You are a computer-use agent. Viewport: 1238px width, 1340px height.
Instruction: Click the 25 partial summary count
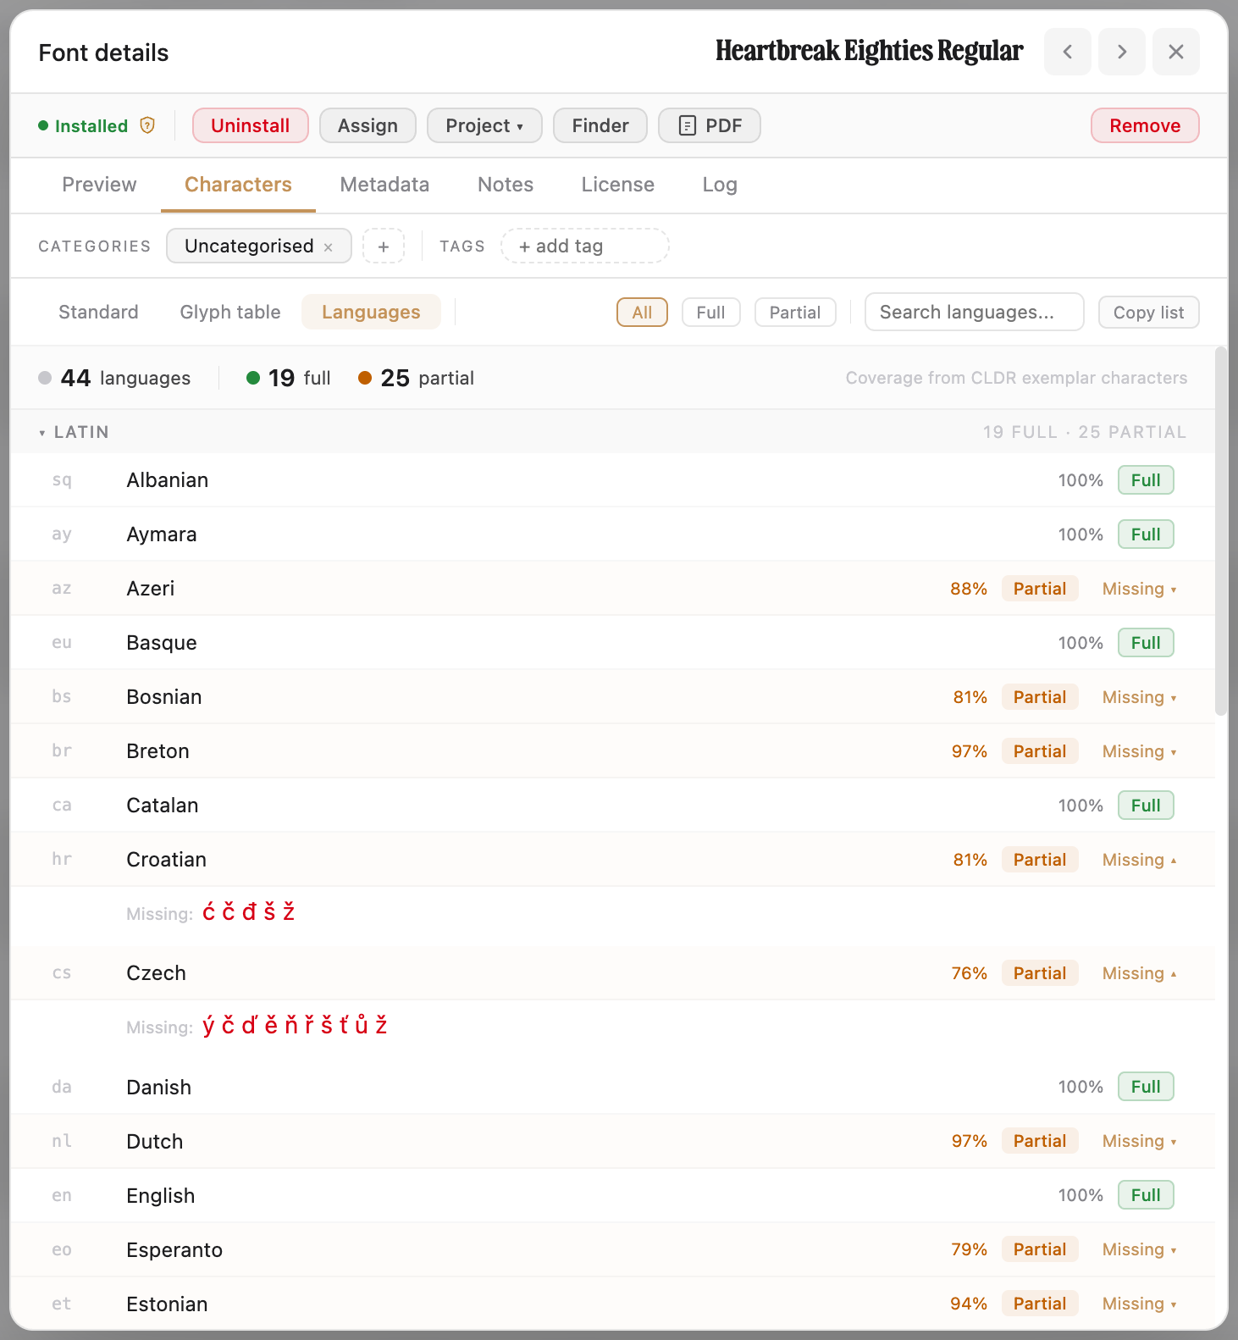coord(416,378)
